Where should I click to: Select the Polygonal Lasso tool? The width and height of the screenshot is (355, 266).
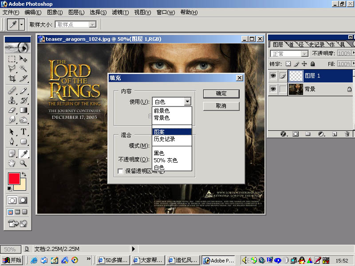[12, 68]
